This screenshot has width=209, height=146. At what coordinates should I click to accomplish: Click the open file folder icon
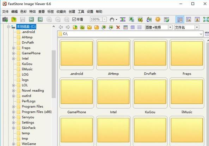click(x=14, y=19)
